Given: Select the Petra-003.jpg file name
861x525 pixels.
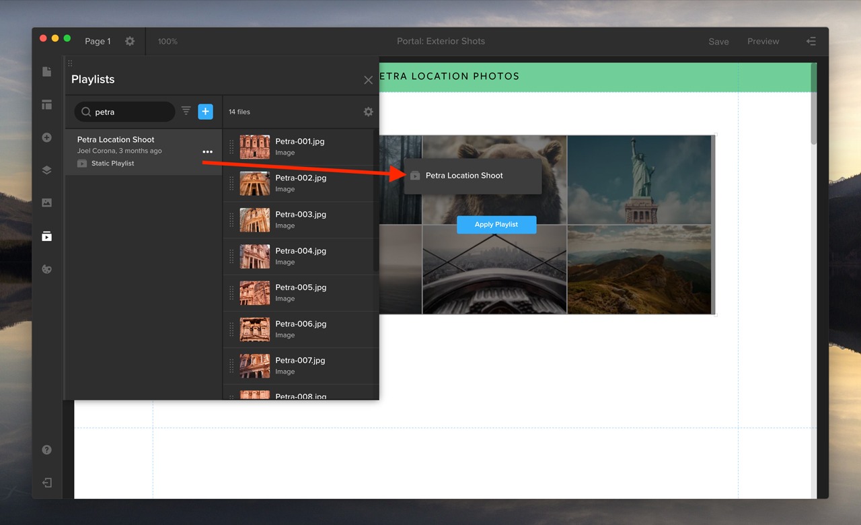Looking at the screenshot, I should [301, 214].
